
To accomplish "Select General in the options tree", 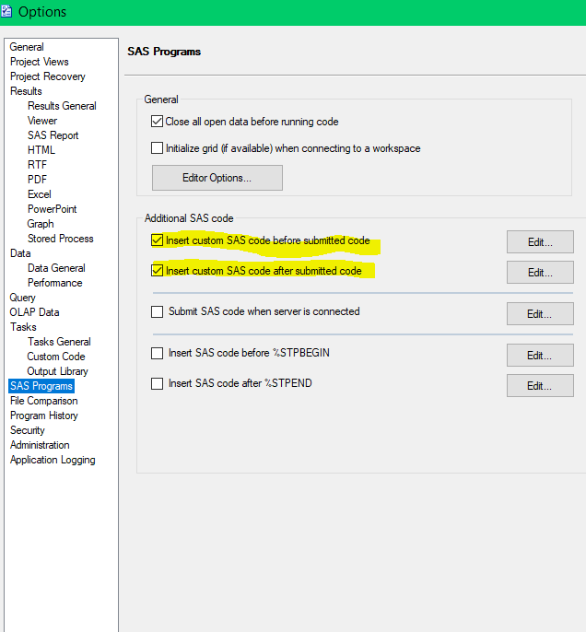I will (x=27, y=47).
